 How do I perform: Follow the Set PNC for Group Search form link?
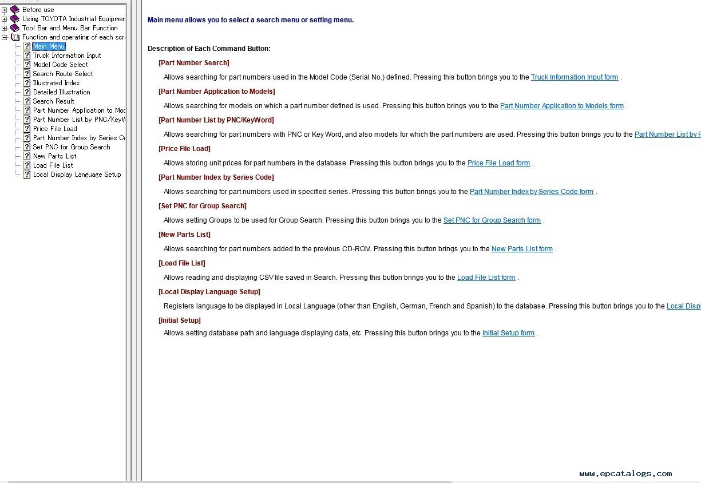point(492,220)
